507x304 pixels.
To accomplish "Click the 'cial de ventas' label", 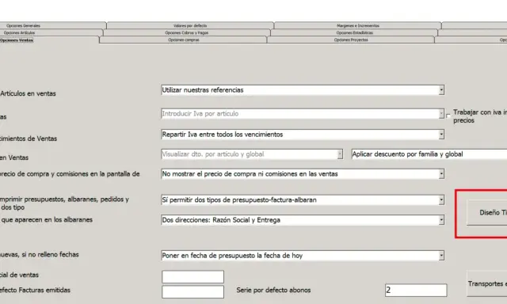I will coord(19,275).
